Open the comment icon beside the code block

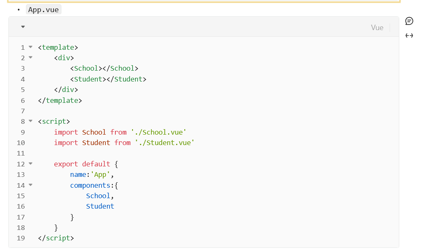click(x=409, y=21)
